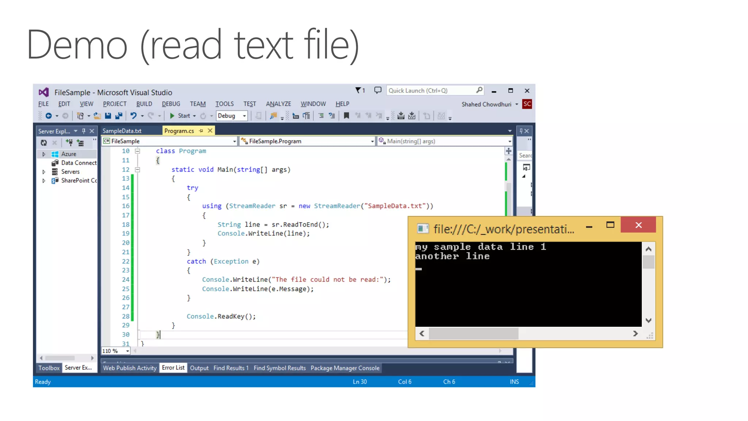
Task: Open the BUILD menu
Action: pyautogui.click(x=144, y=104)
